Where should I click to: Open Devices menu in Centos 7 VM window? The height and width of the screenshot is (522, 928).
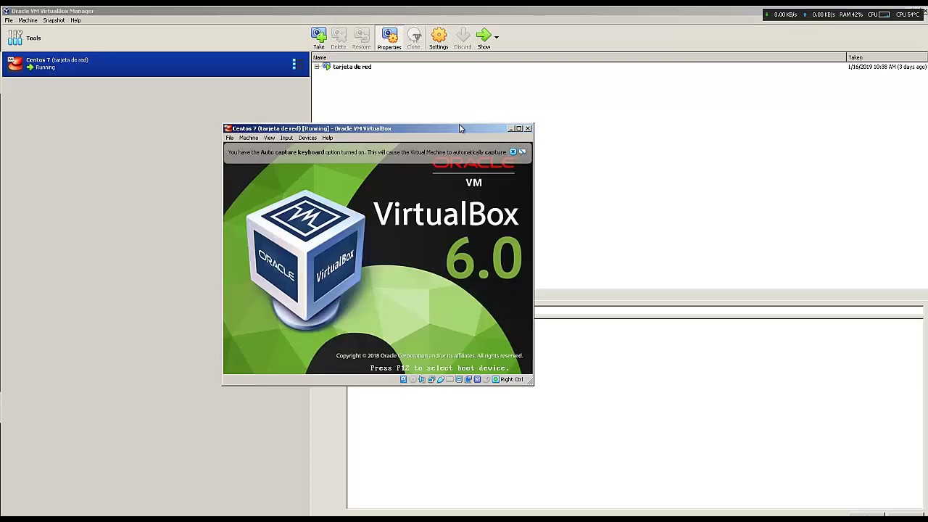click(x=307, y=138)
